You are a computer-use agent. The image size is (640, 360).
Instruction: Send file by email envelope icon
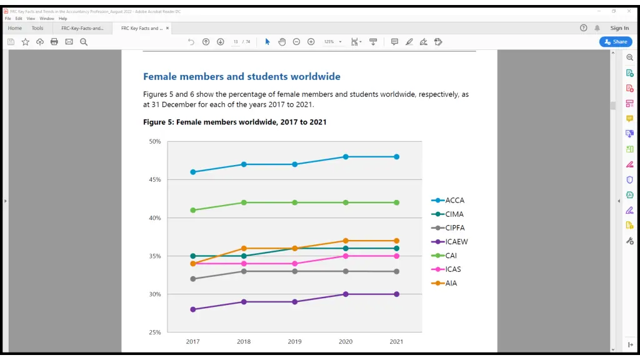point(69,42)
